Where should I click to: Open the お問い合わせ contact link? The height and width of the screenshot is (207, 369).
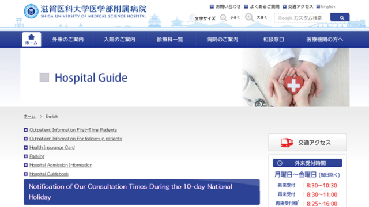(228, 6)
